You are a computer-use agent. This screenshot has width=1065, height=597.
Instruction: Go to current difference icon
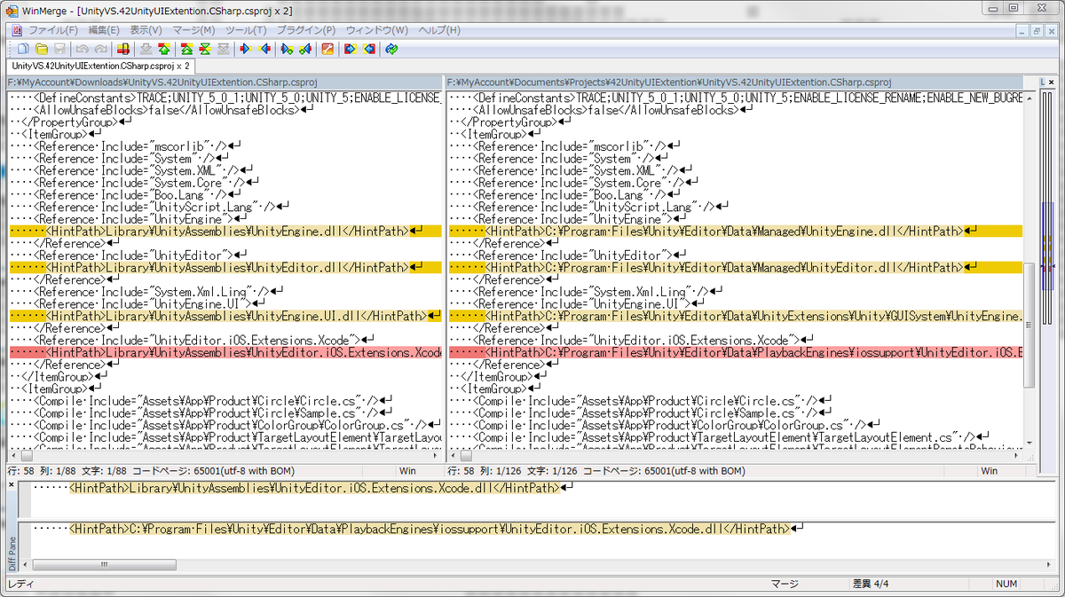204,49
